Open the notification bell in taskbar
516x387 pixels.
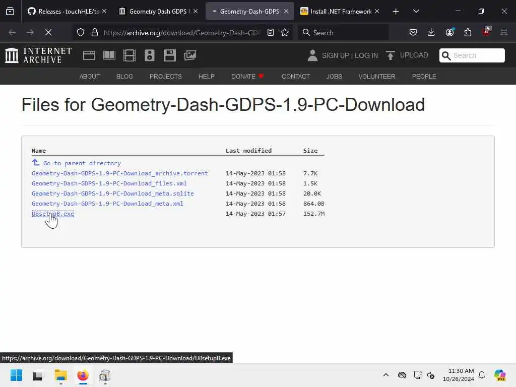pyautogui.click(x=481, y=375)
